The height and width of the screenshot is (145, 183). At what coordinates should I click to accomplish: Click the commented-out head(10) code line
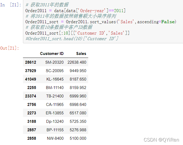[72, 39]
